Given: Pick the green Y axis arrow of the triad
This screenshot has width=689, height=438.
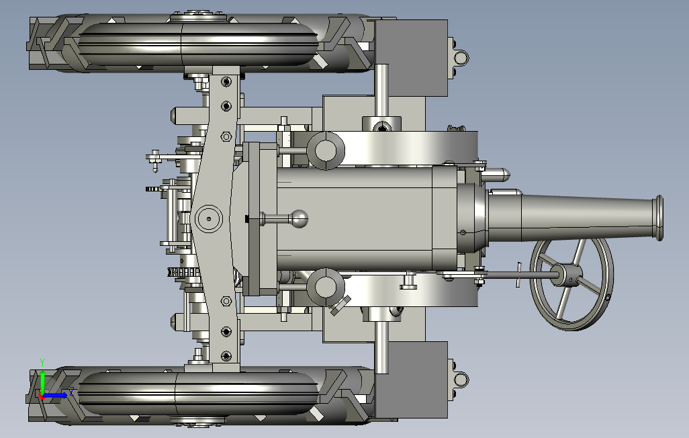Looking at the screenshot, I should pyautogui.click(x=42, y=383).
